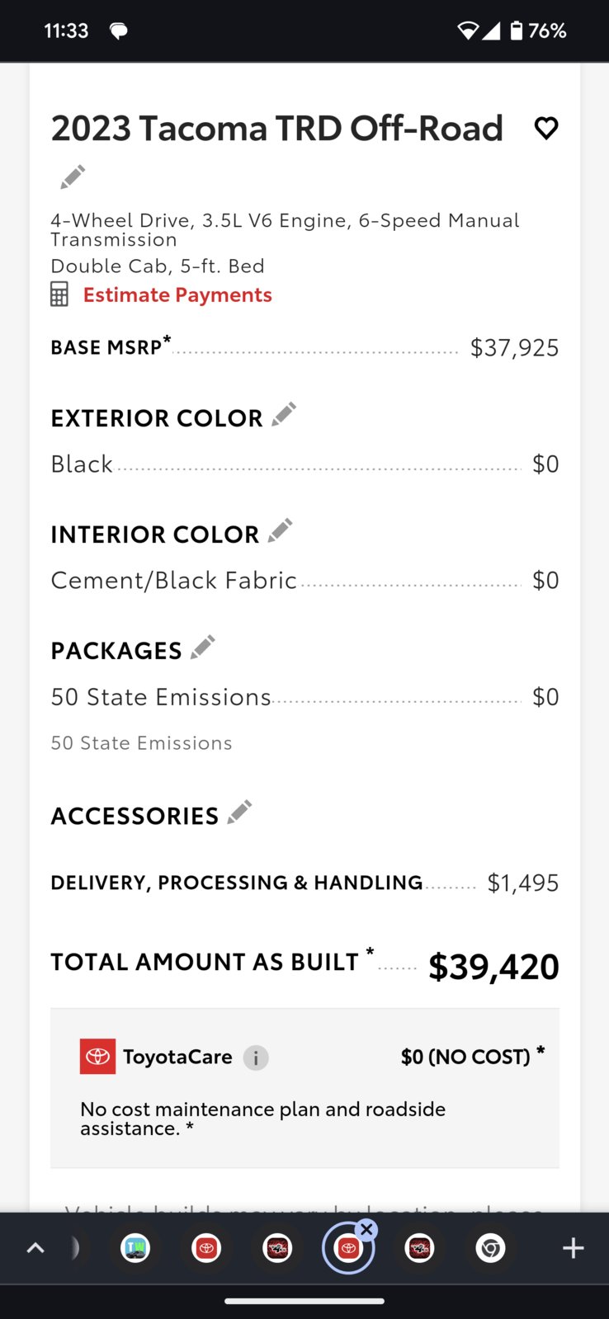Edit the Exterior Color selection pencil
Image resolution: width=609 pixels, height=1319 pixels.
[284, 414]
